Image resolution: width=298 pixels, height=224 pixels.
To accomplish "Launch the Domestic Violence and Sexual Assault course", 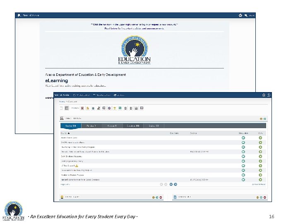I will coord(260,152).
